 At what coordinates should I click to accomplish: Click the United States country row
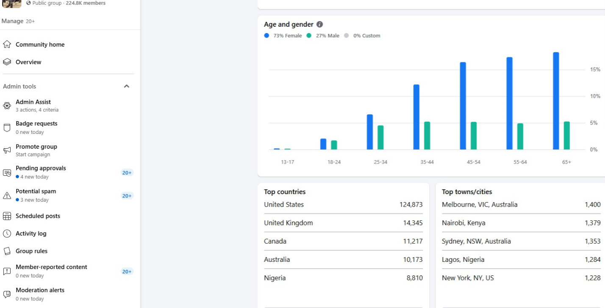[343, 205]
